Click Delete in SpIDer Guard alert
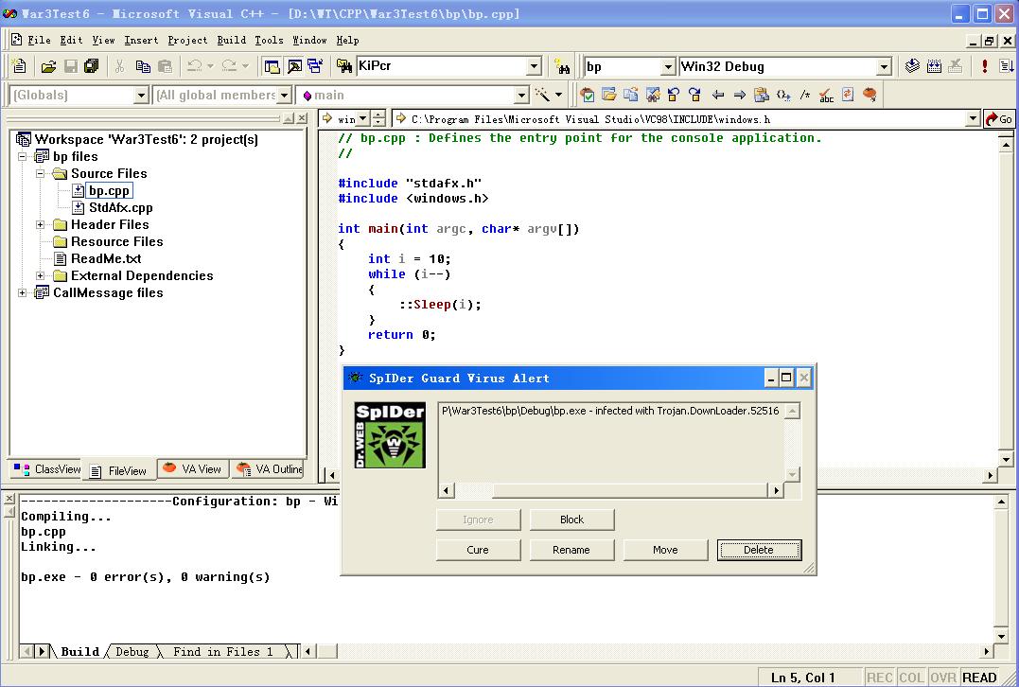Image resolution: width=1019 pixels, height=687 pixels. (759, 550)
